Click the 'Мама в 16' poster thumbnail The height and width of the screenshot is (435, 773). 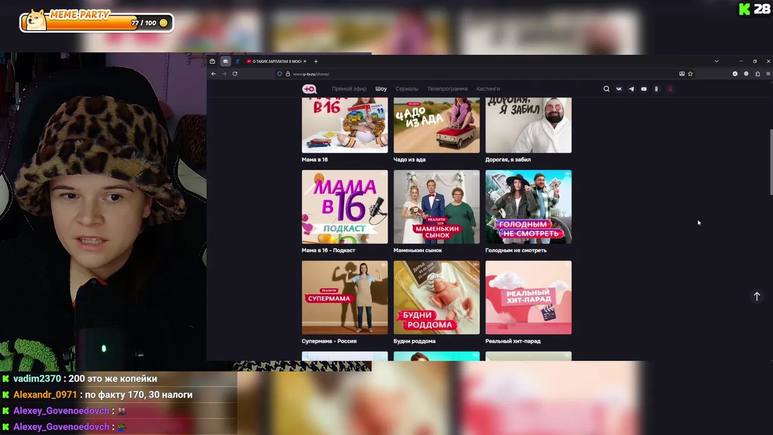click(x=345, y=125)
